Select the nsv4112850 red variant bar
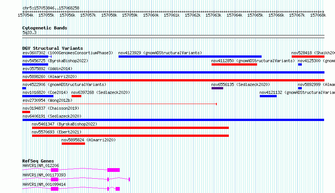Viewport: 335px width, 193px height. (x=234, y=64)
